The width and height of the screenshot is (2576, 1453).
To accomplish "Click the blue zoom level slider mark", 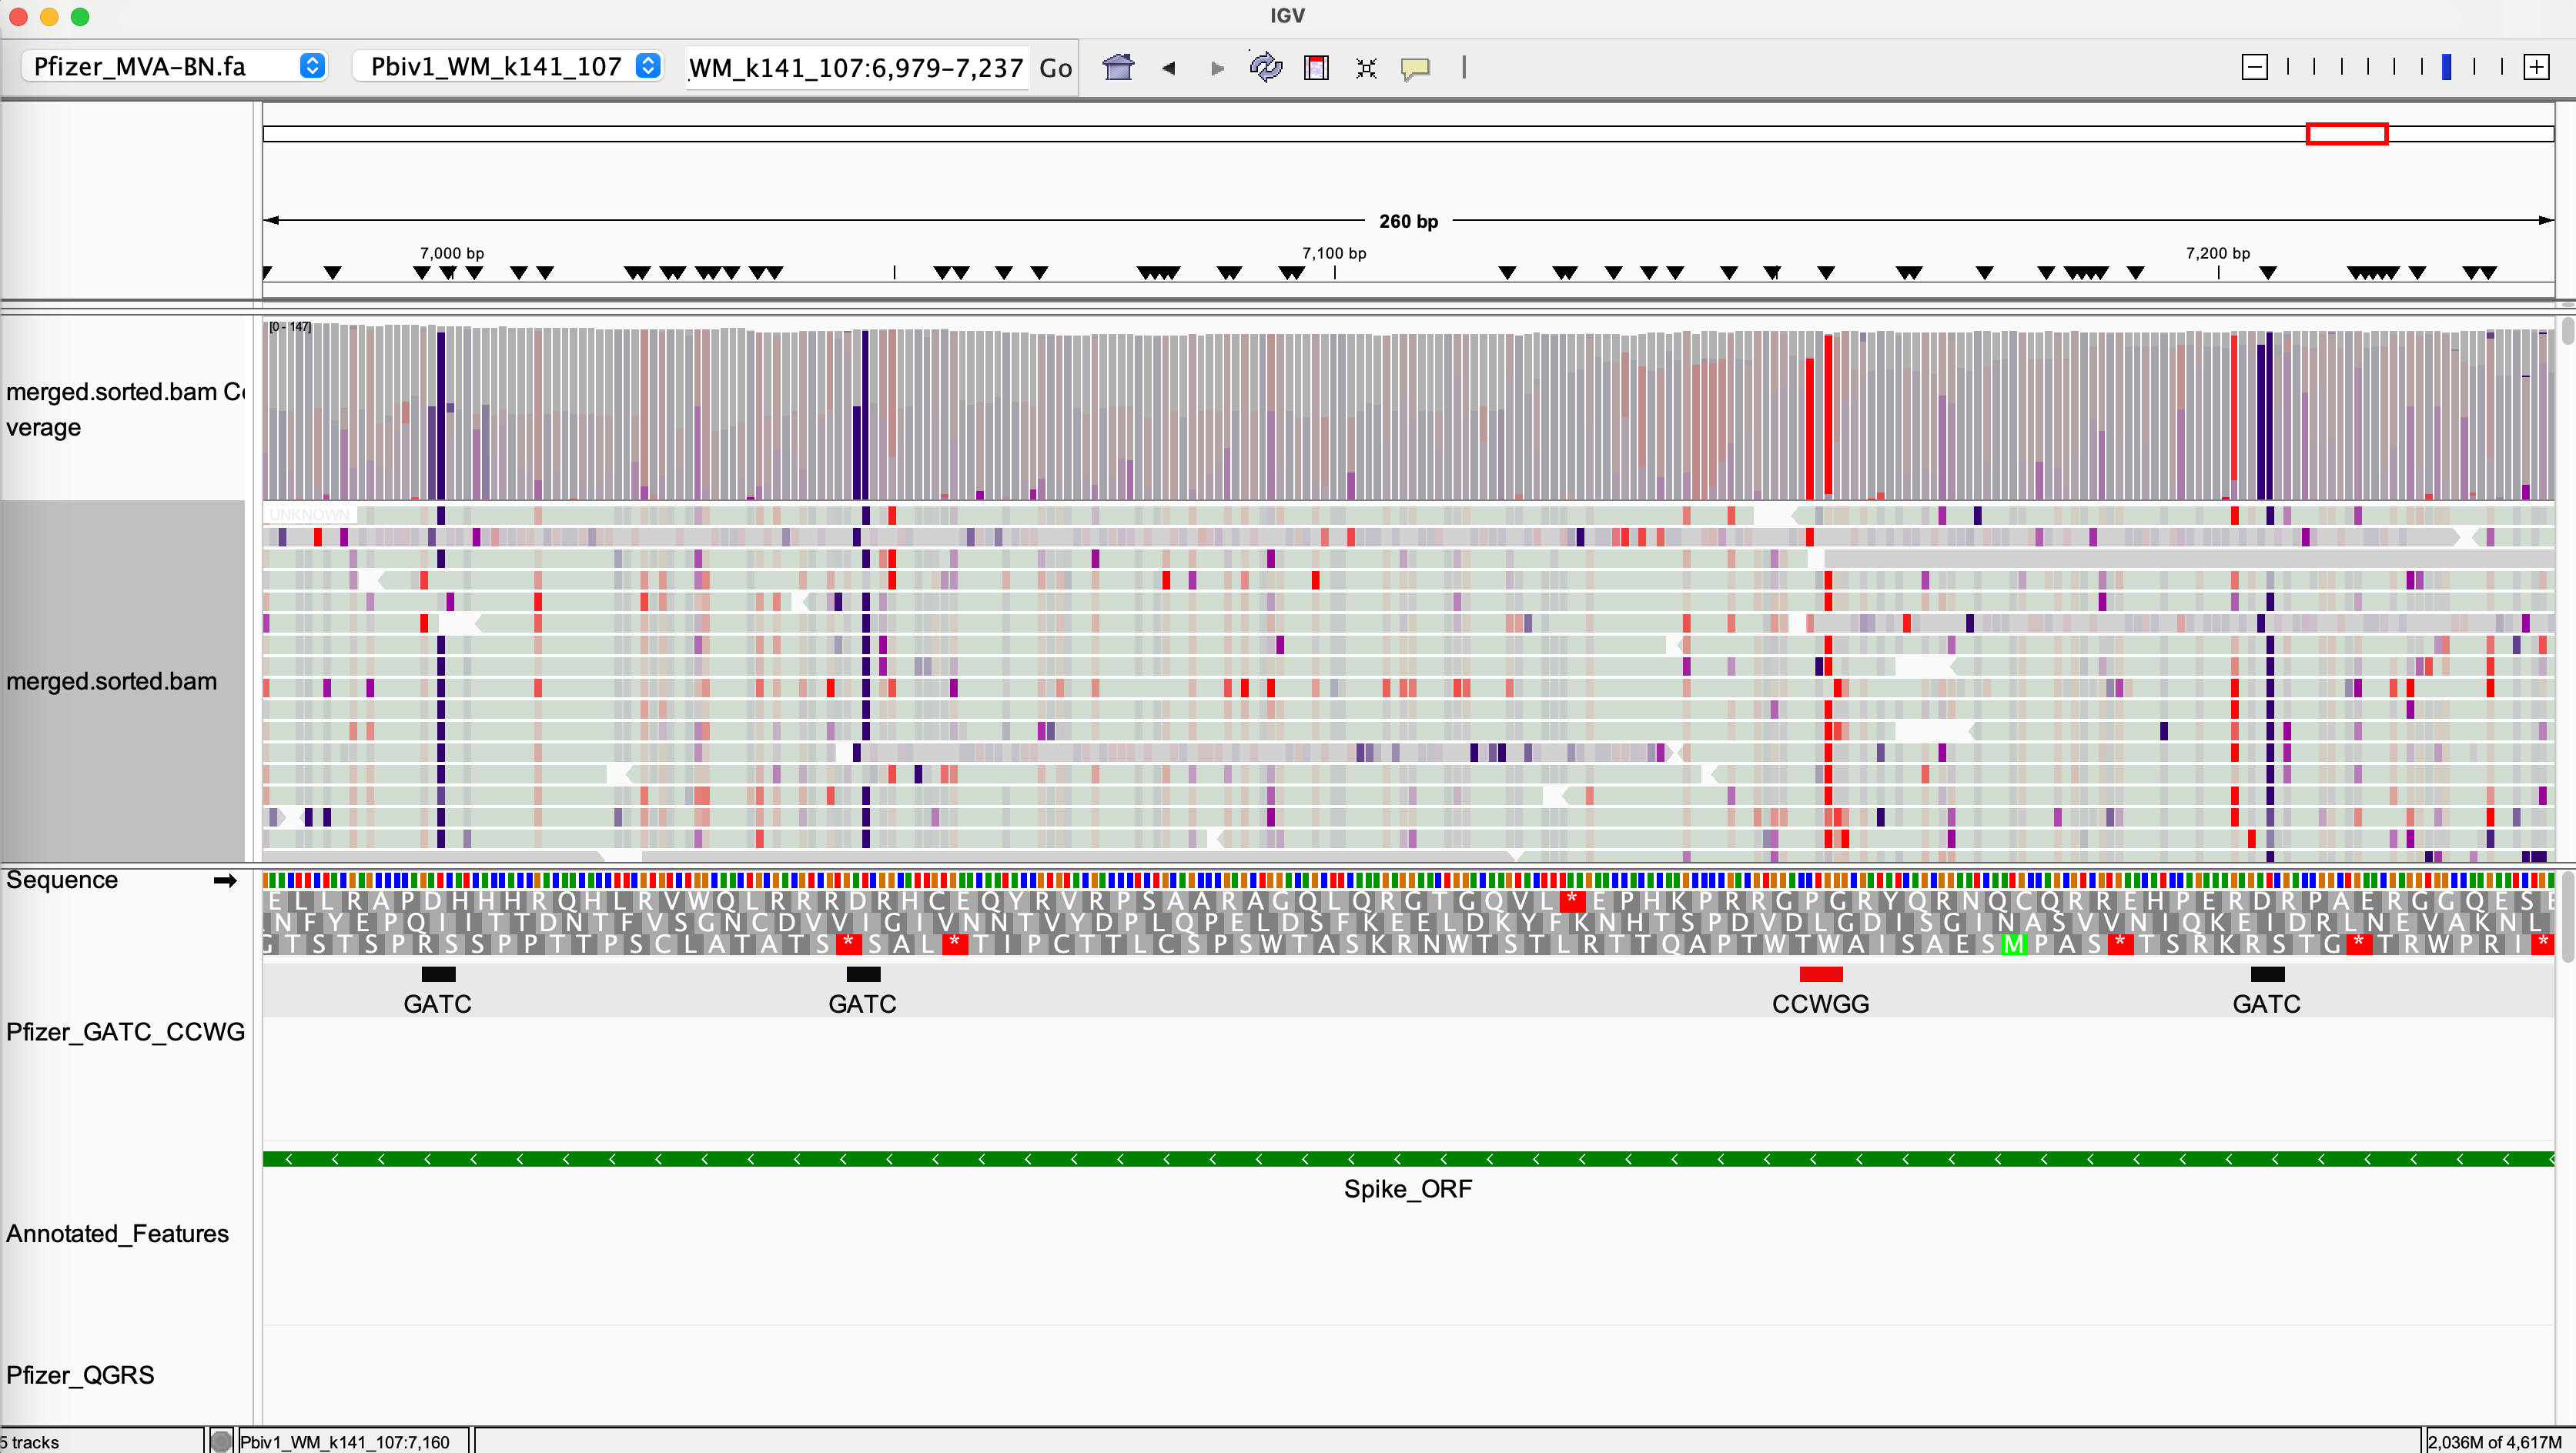I will (x=2446, y=67).
